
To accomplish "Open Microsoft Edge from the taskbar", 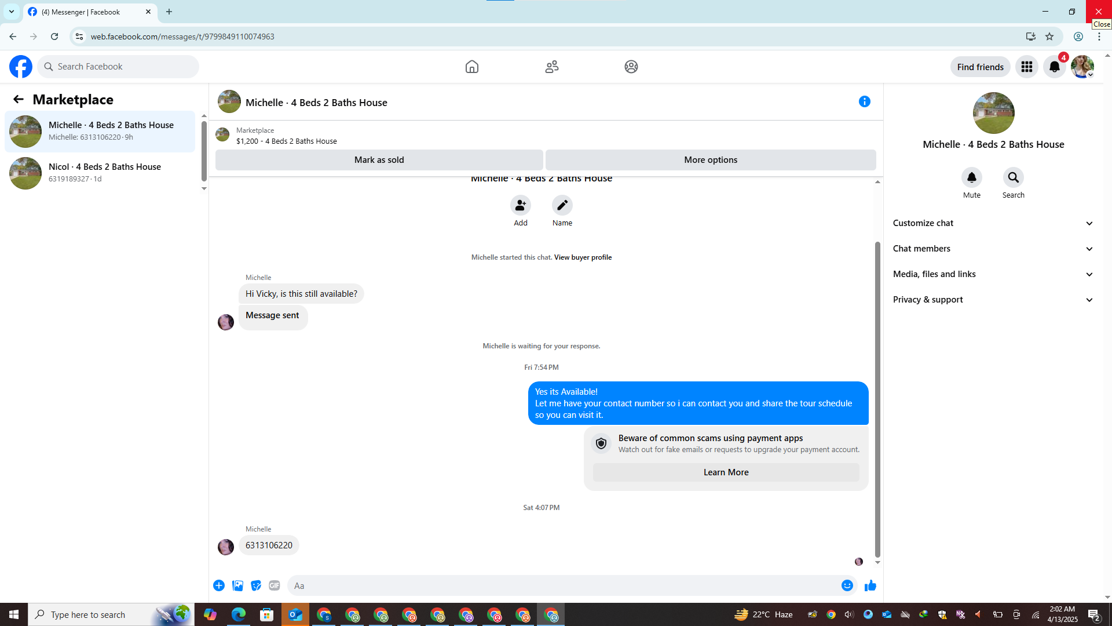I will click(x=238, y=614).
